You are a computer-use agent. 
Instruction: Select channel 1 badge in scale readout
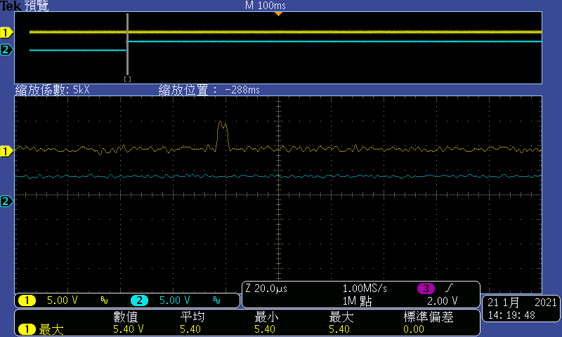point(27,300)
